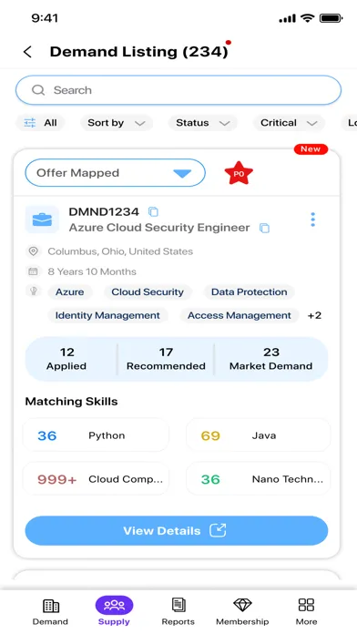Go back using the header arrow
The image size is (357, 634).
[27, 52]
